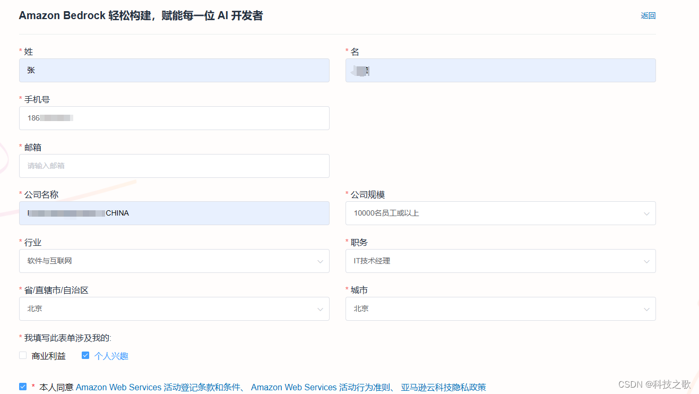The image size is (699, 394).
Task: Click the 商业利益 label text
Action: [x=49, y=356]
